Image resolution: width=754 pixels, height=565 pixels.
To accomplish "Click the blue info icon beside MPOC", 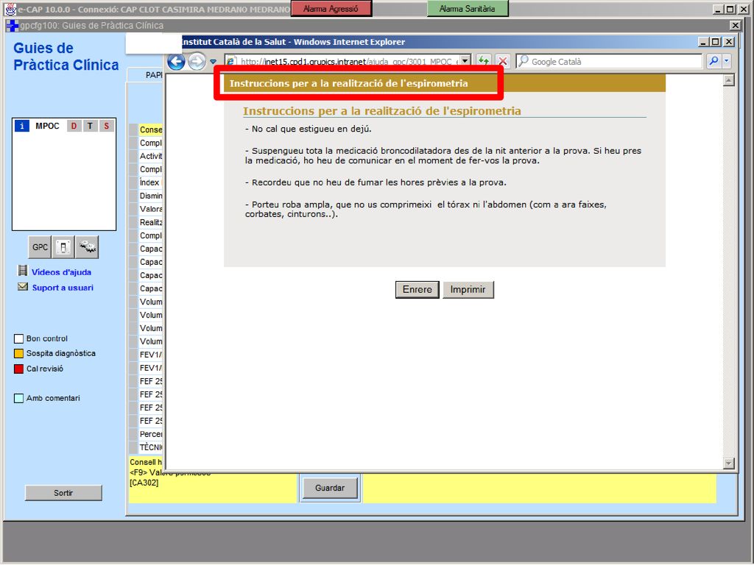I will click(x=21, y=126).
